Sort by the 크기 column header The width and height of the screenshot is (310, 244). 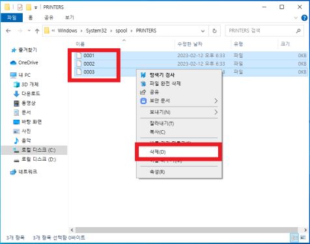tap(285, 44)
